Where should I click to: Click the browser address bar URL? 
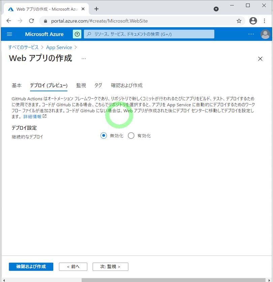[99, 21]
